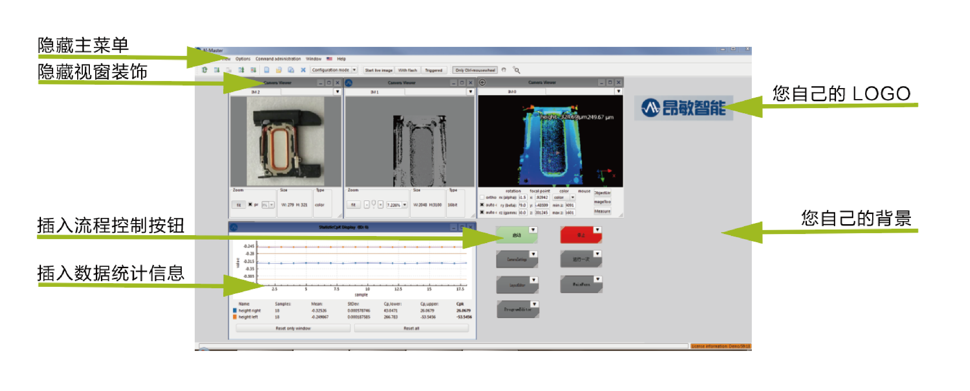970x391 pixels.
Task: Click the red 停止 stop button
Action: tap(581, 235)
